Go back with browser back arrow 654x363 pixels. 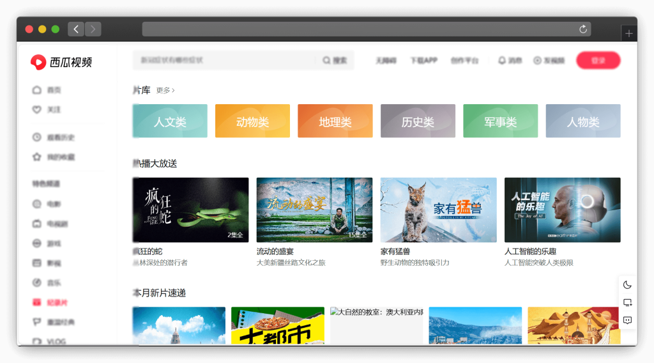click(76, 29)
